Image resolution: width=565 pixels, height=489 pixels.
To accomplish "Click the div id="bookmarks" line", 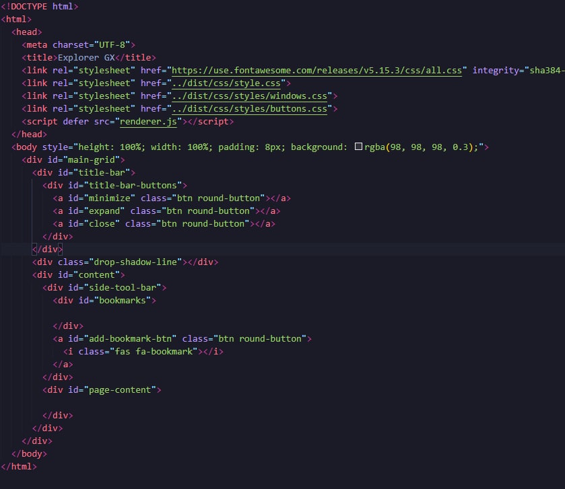I will [104, 301].
